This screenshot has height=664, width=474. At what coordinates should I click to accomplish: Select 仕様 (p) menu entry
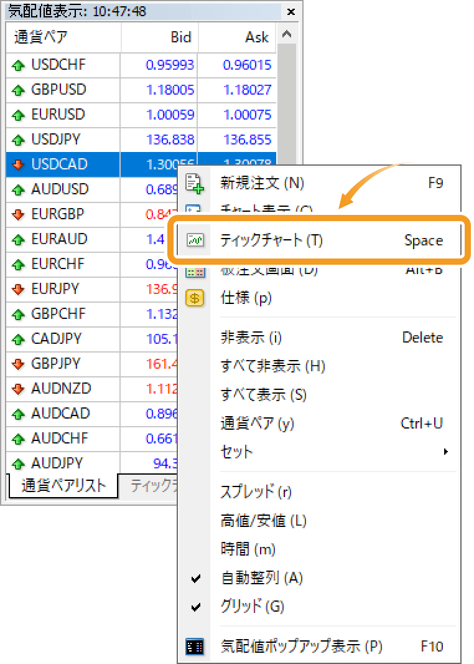pos(319,298)
